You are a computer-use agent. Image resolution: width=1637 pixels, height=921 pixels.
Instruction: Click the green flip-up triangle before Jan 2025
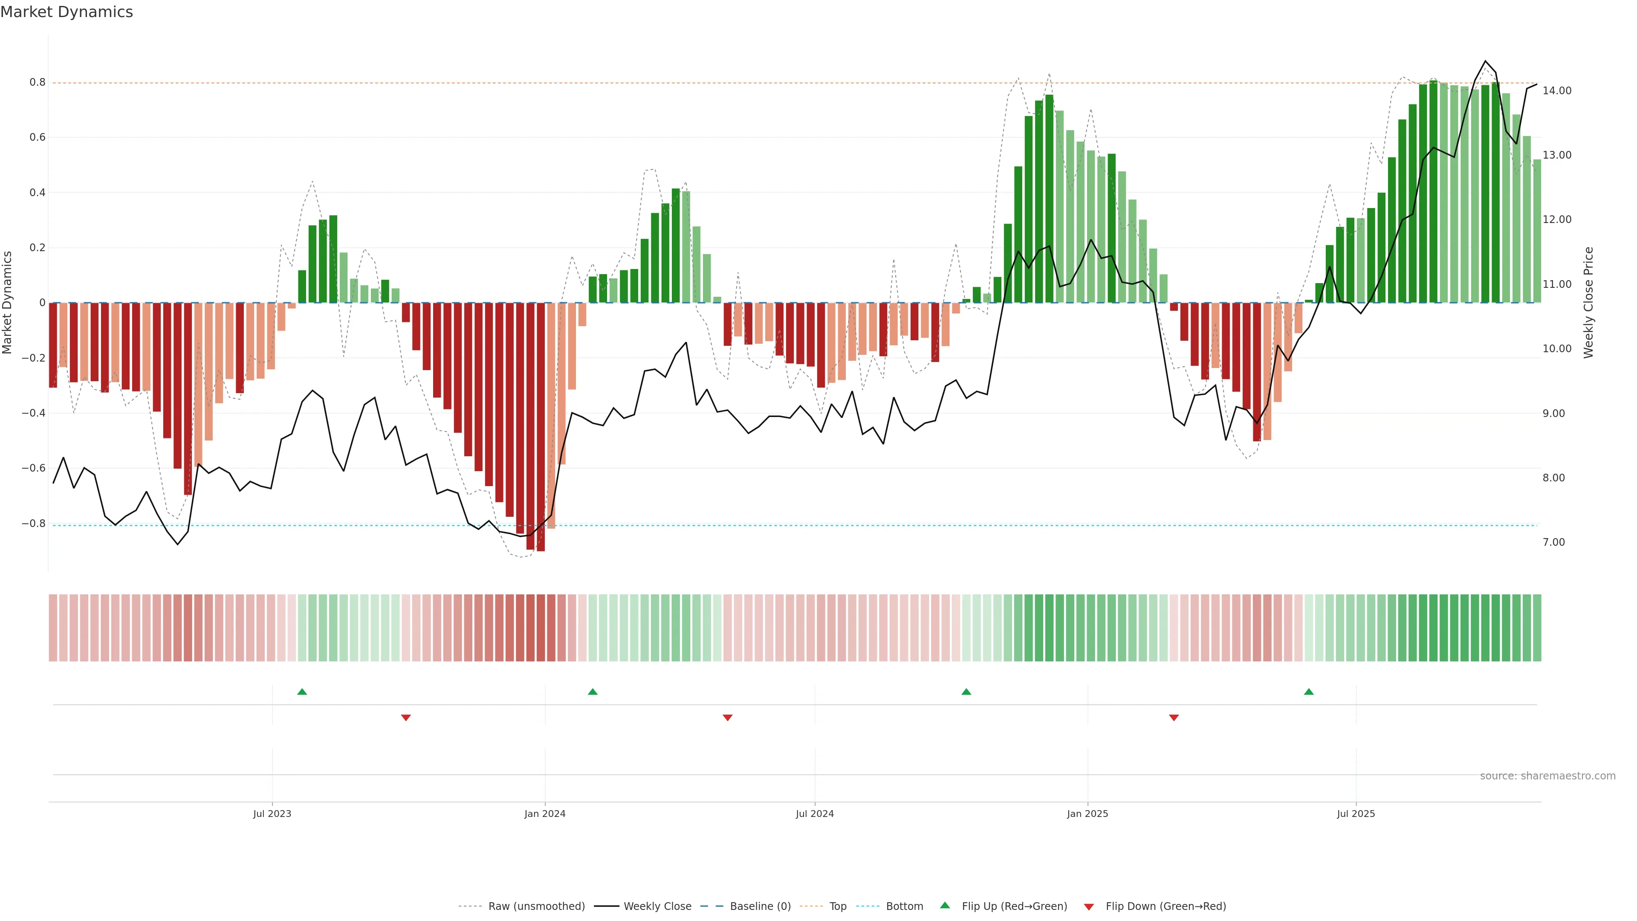[x=966, y=692]
